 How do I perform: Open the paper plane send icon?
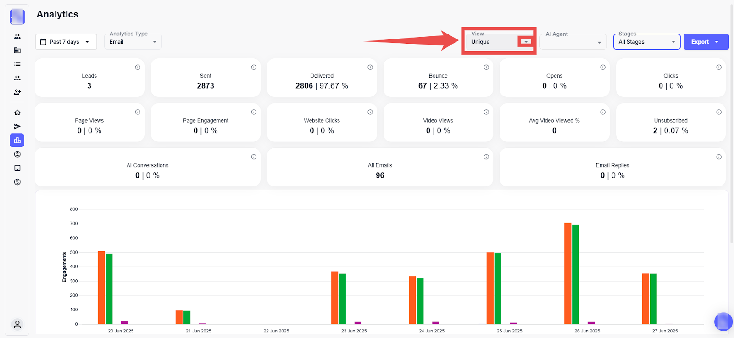click(x=17, y=126)
